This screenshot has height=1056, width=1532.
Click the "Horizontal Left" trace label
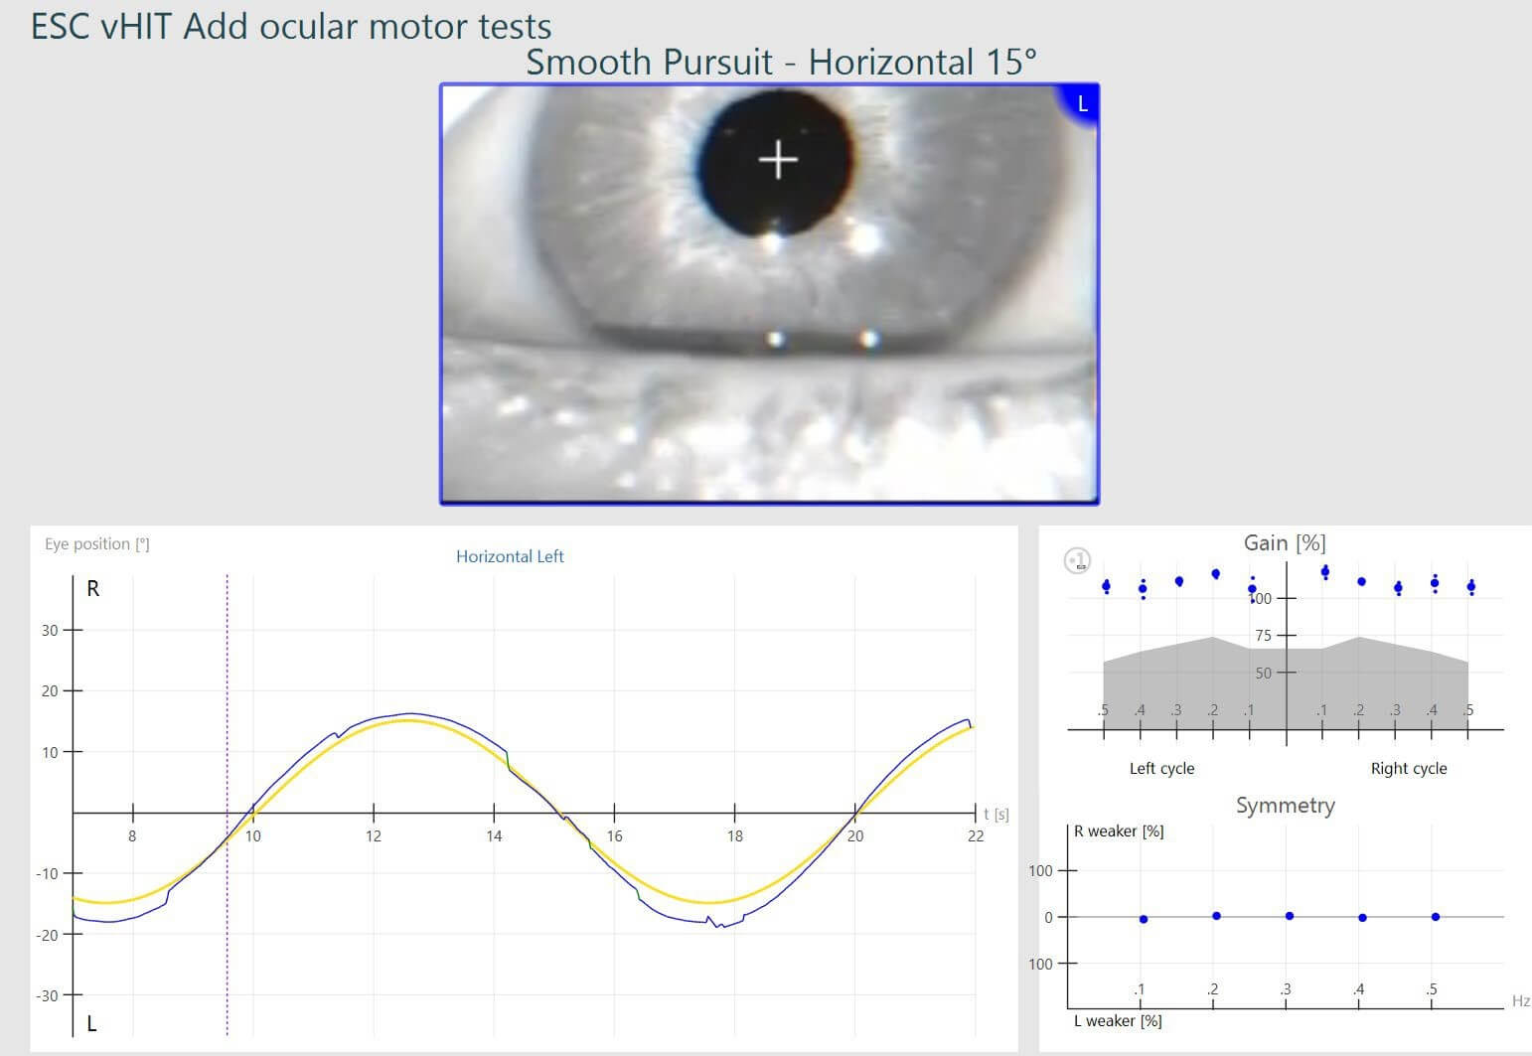(510, 556)
